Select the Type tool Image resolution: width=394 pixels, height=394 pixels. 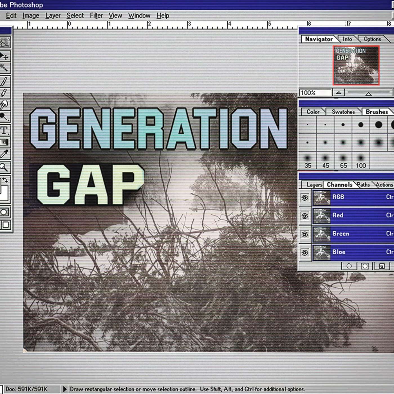(x=4, y=131)
